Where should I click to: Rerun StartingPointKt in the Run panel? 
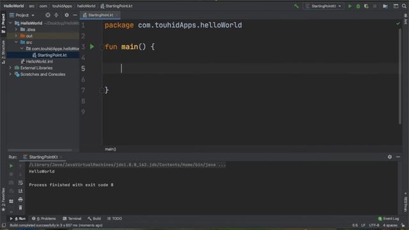pos(12,166)
